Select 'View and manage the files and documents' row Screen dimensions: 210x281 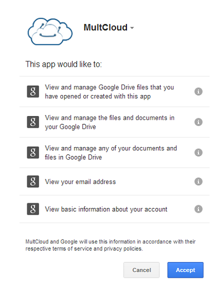[x=114, y=122]
